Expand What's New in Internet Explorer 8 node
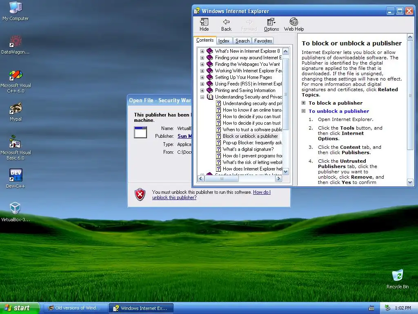This screenshot has height=314, width=418. point(202,51)
